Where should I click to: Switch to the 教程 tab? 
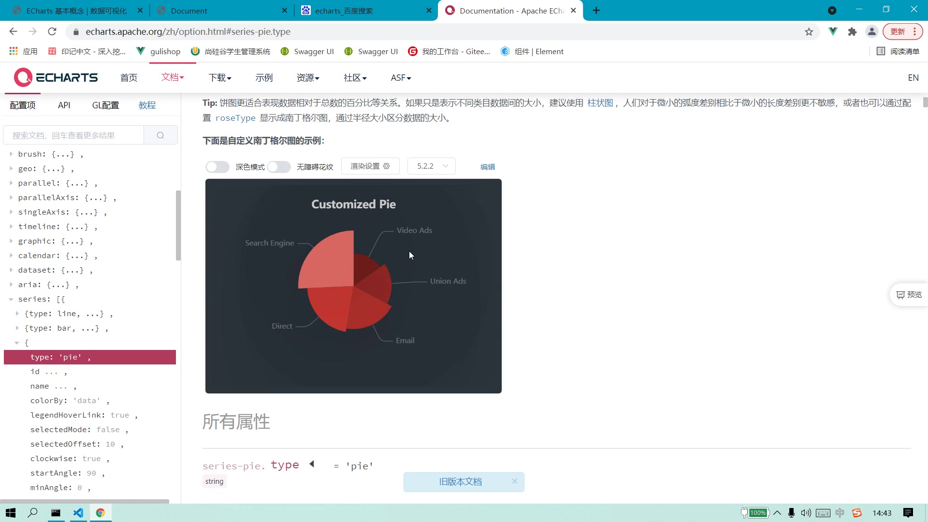tap(147, 105)
